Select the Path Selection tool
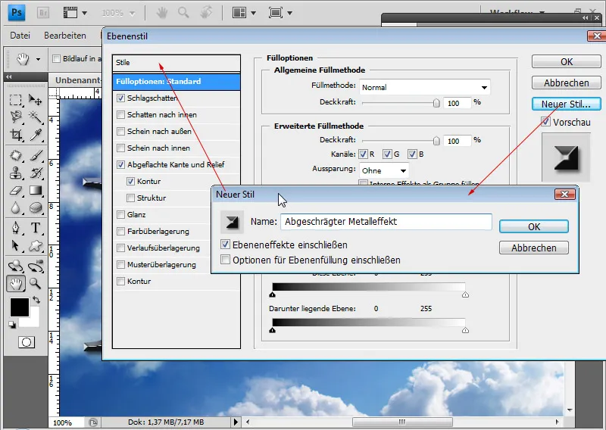606x430 pixels. pos(15,246)
